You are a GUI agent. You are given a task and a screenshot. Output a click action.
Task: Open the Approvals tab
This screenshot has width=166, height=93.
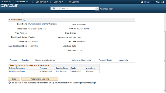[x=123, y=60]
